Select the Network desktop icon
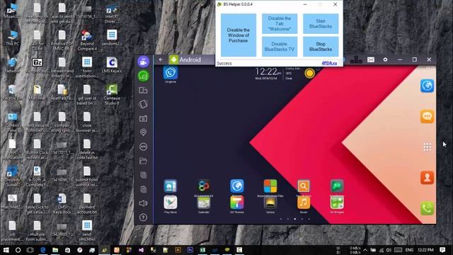The height and width of the screenshot is (255, 453). [13, 65]
